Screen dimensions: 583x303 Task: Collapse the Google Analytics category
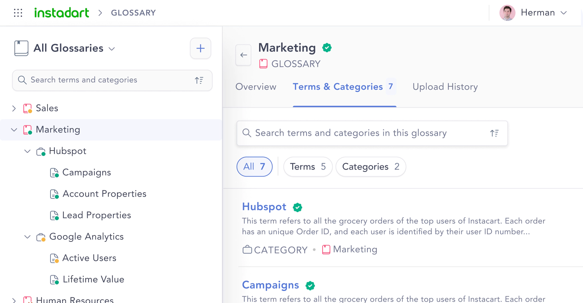point(27,237)
